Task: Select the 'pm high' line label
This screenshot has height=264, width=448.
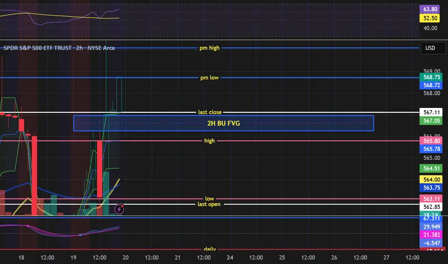Action: click(210, 48)
